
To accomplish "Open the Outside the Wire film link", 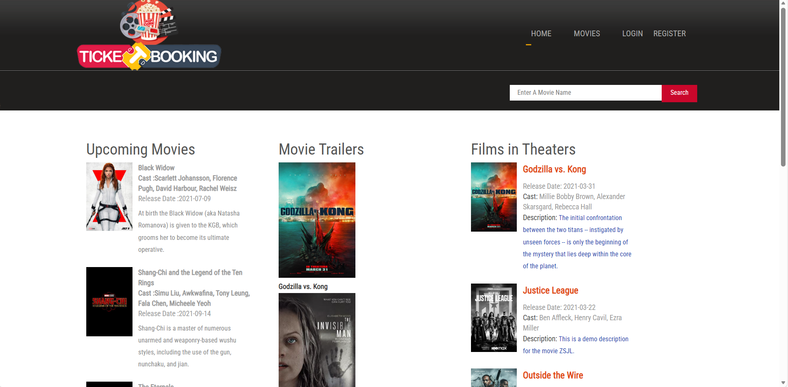I will tap(553, 375).
